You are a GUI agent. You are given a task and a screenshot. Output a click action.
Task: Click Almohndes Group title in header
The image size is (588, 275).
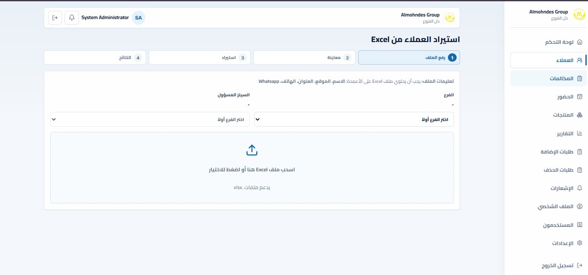(420, 15)
